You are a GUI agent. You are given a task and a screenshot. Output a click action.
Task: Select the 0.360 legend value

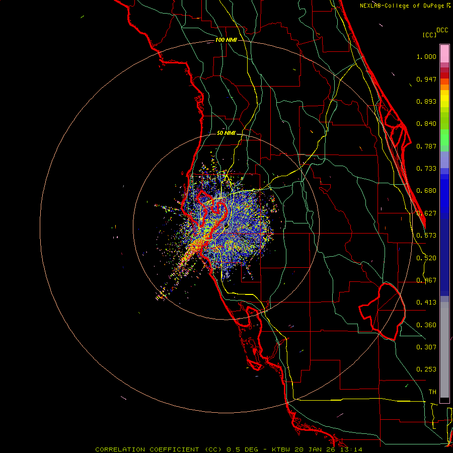426,325
